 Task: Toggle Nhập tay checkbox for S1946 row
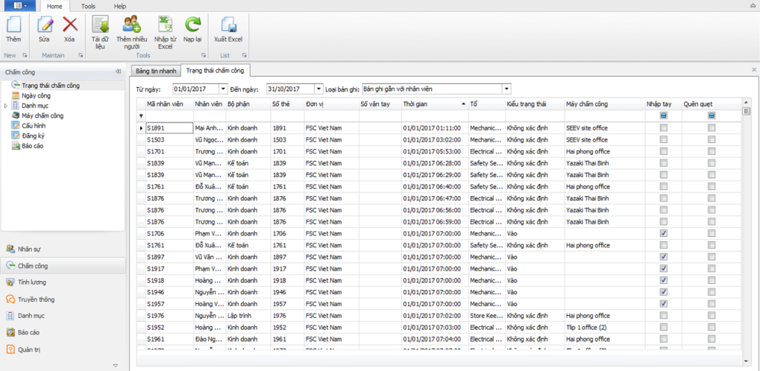tap(663, 292)
